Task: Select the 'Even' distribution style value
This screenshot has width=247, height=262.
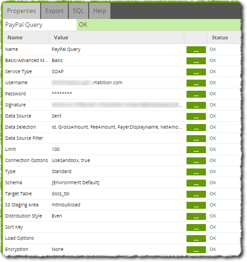Action: click(x=57, y=216)
